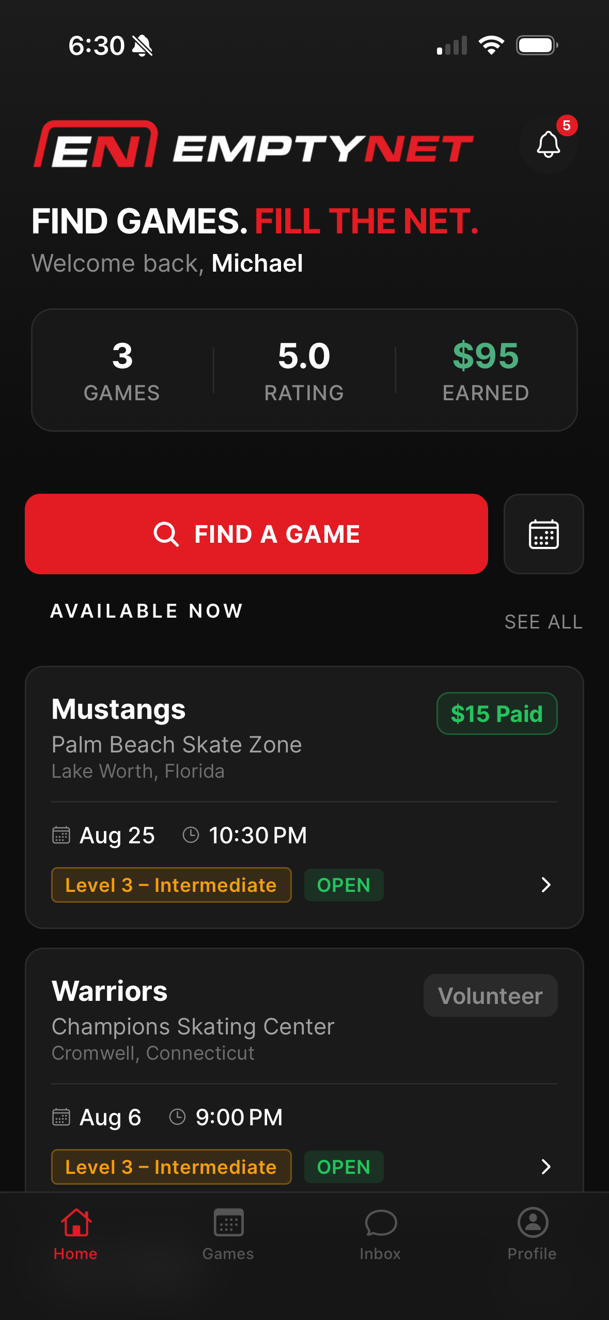Screen dimensions: 609x1320
Task: Tap the $15 Paid badge
Action: (x=497, y=714)
